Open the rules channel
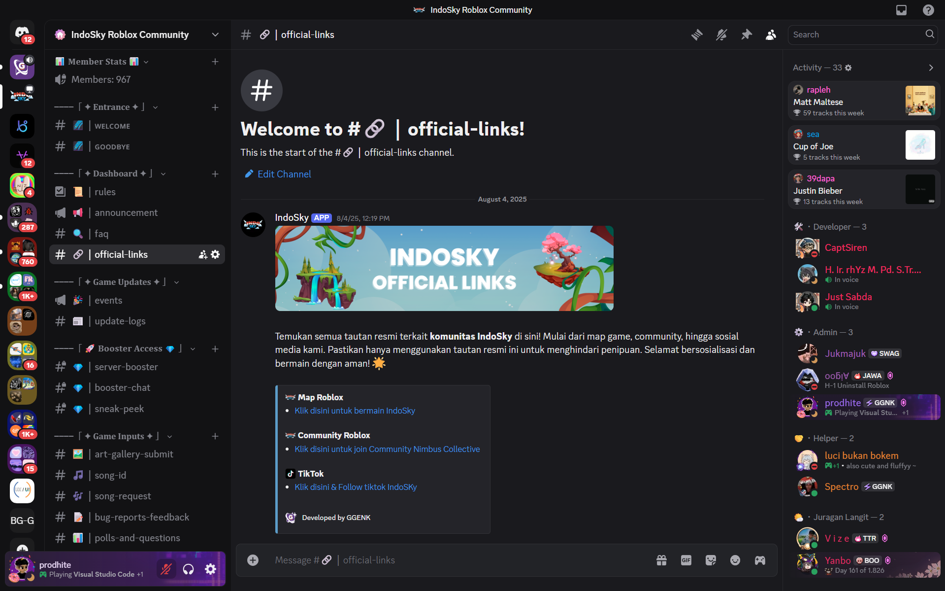Image resolution: width=945 pixels, height=591 pixels. (137, 192)
